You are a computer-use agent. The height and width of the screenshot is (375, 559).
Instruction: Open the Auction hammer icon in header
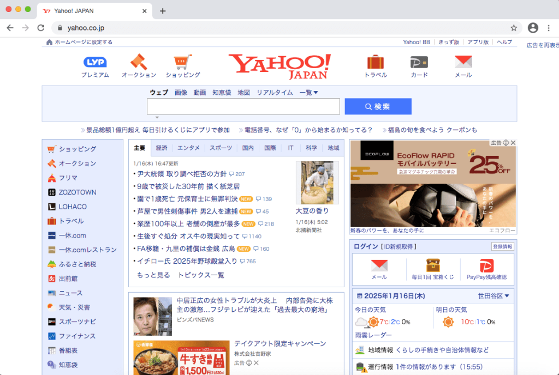(x=139, y=62)
